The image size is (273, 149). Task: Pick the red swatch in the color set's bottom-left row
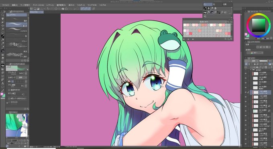190,33
